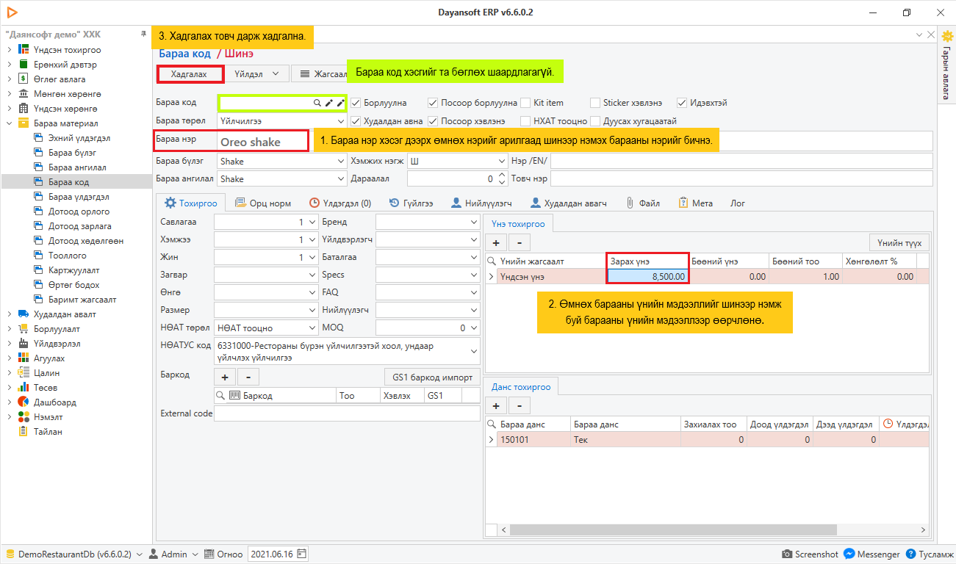956x564 pixels.
Task: Open Нэмэлт module
Action: (48, 417)
